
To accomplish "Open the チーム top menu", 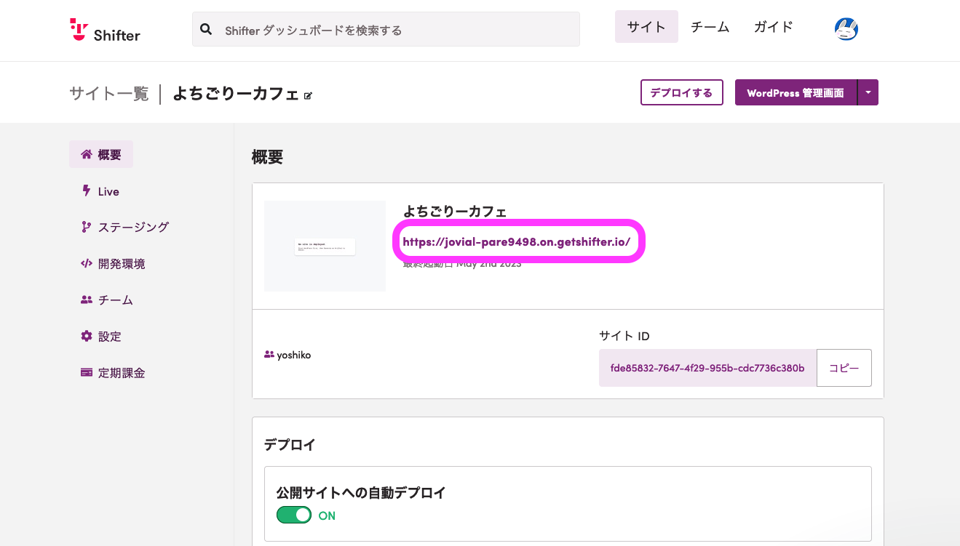I will pyautogui.click(x=710, y=27).
